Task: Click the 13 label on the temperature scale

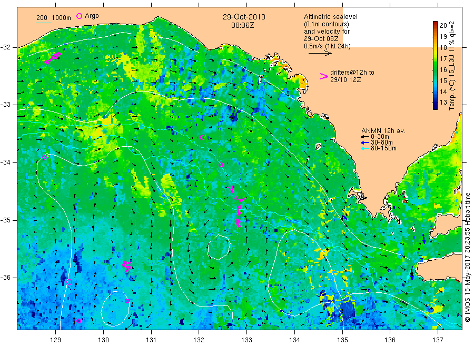Action: (x=443, y=103)
